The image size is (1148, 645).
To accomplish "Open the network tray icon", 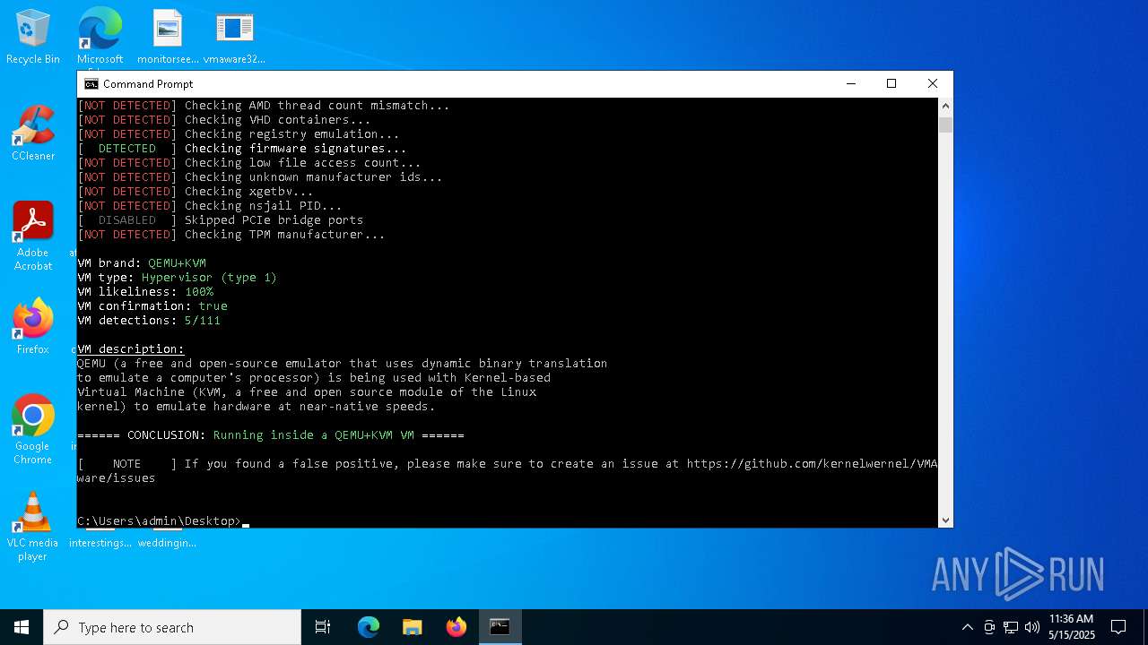I will (1011, 627).
